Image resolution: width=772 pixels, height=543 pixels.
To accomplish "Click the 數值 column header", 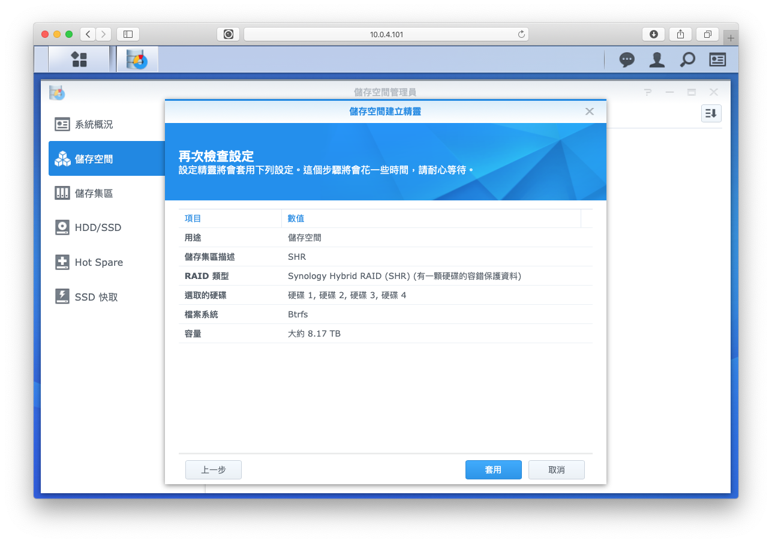I will tap(431, 218).
